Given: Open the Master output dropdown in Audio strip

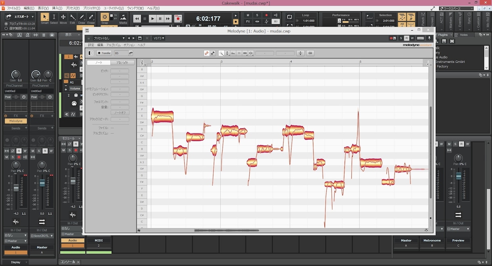Looking at the screenshot, I should (16, 241).
